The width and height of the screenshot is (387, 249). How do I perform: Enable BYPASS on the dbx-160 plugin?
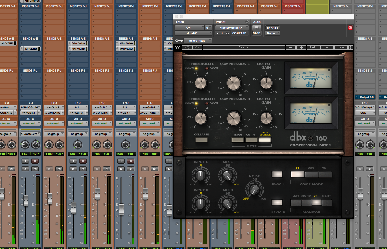click(x=272, y=27)
